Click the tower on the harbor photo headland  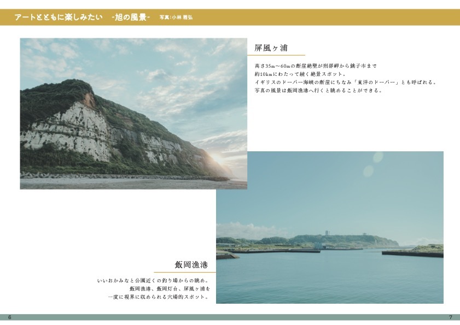(x=327, y=233)
